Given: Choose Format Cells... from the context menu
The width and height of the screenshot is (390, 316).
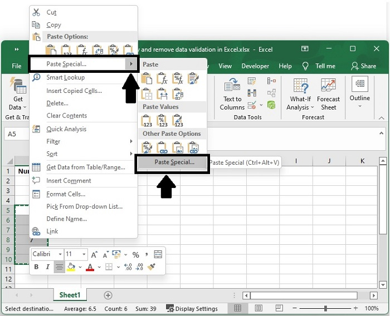Looking at the screenshot, I should [x=66, y=194].
